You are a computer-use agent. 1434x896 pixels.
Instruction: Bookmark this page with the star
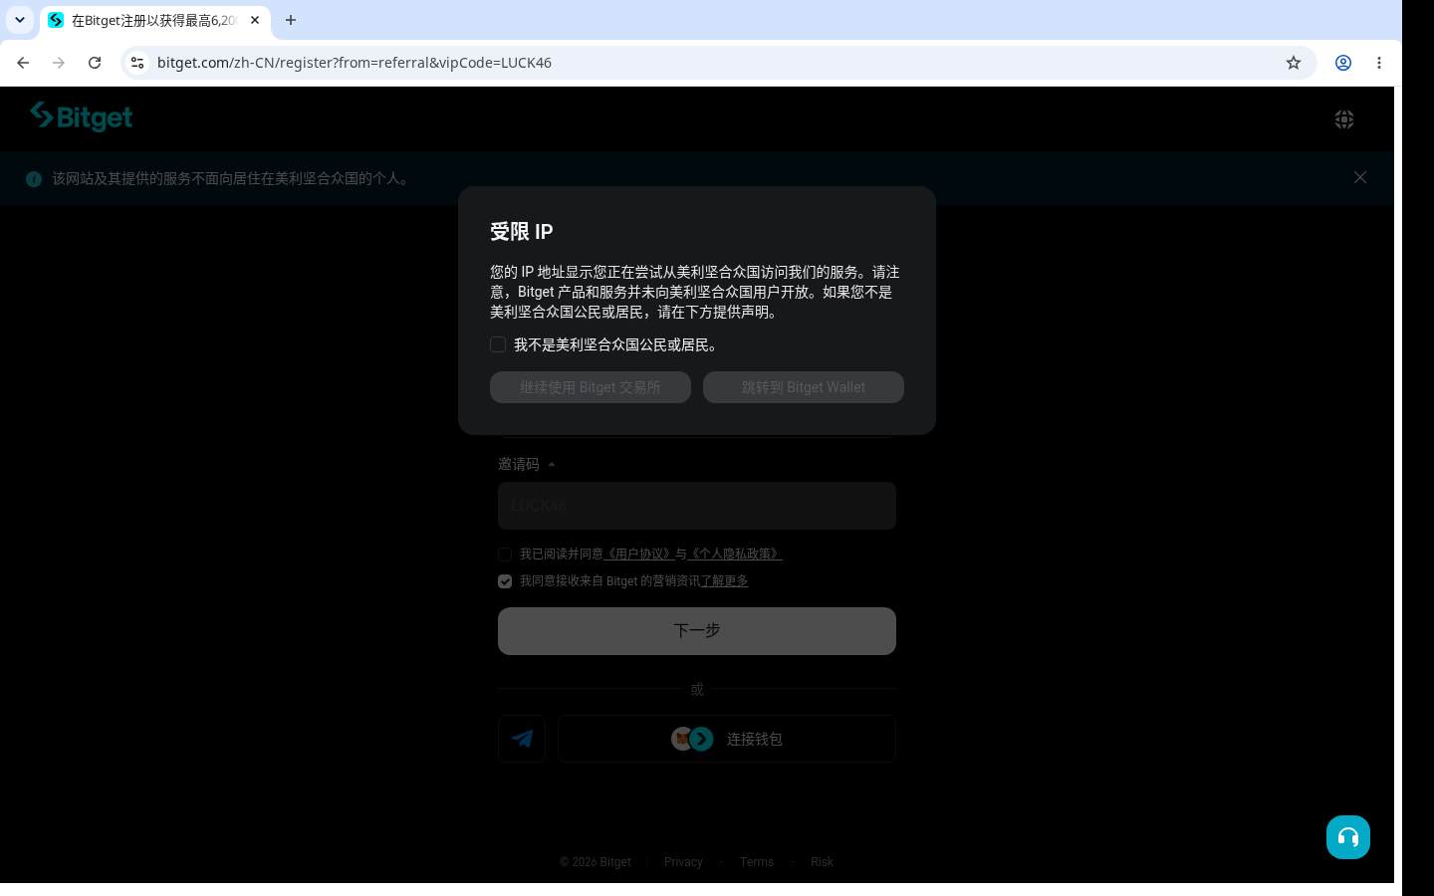[1294, 63]
